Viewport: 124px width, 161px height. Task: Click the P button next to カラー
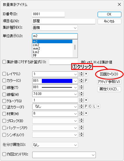click(86, 81)
